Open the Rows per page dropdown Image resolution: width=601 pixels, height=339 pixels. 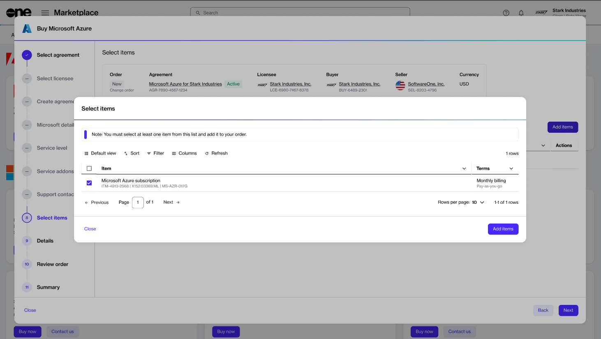(x=478, y=203)
